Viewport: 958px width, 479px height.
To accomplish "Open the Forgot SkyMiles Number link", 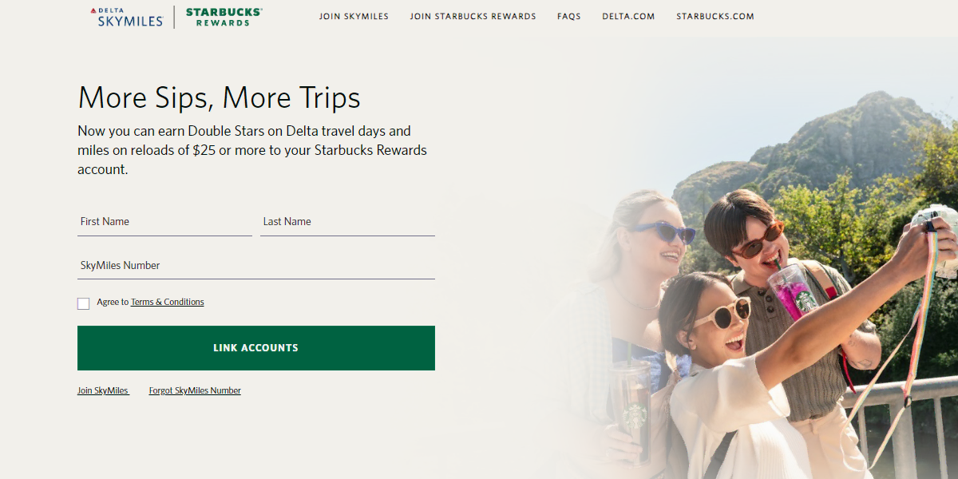I will pyautogui.click(x=195, y=390).
